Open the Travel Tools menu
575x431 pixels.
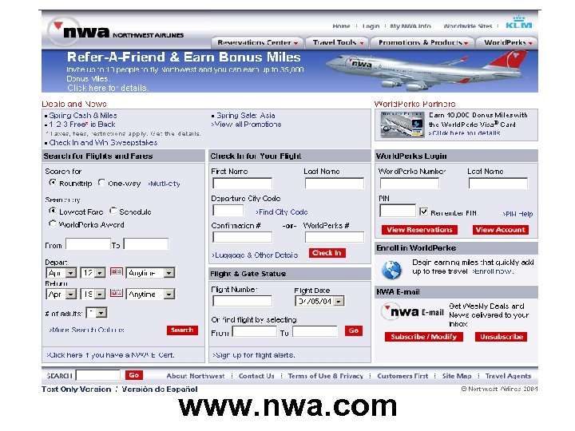pyautogui.click(x=337, y=42)
